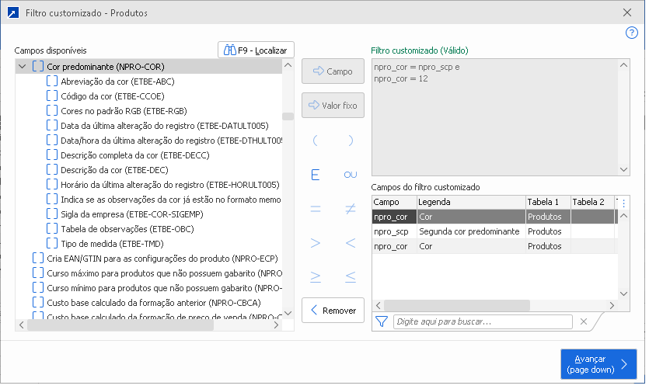The image size is (656, 389).
Task: Insert the logical E (AND) operator
Action: (316, 175)
